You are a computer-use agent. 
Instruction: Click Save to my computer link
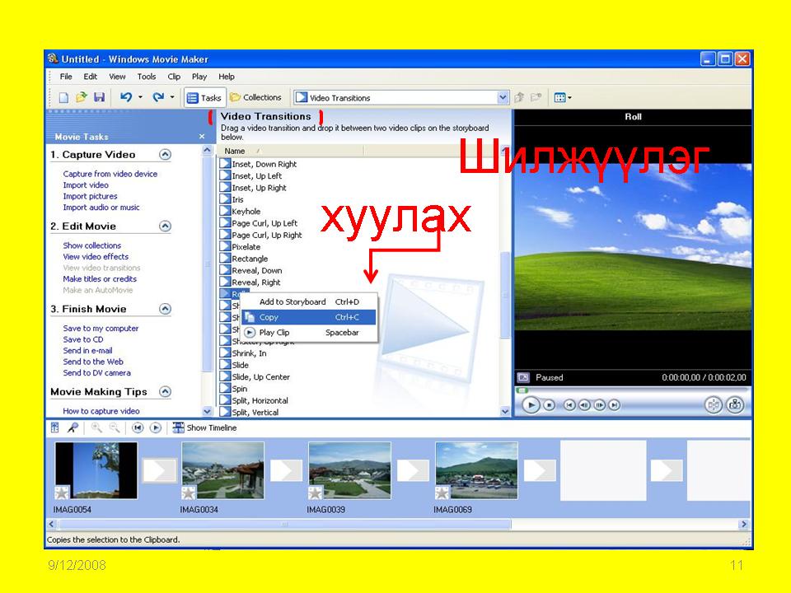(101, 328)
